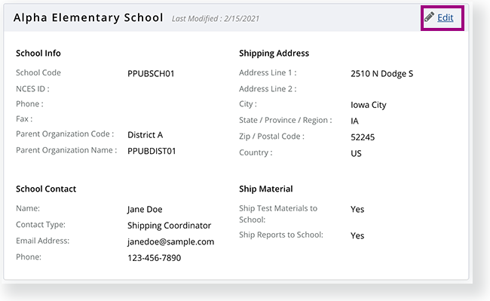Click the Ship Material heading

(x=265, y=189)
